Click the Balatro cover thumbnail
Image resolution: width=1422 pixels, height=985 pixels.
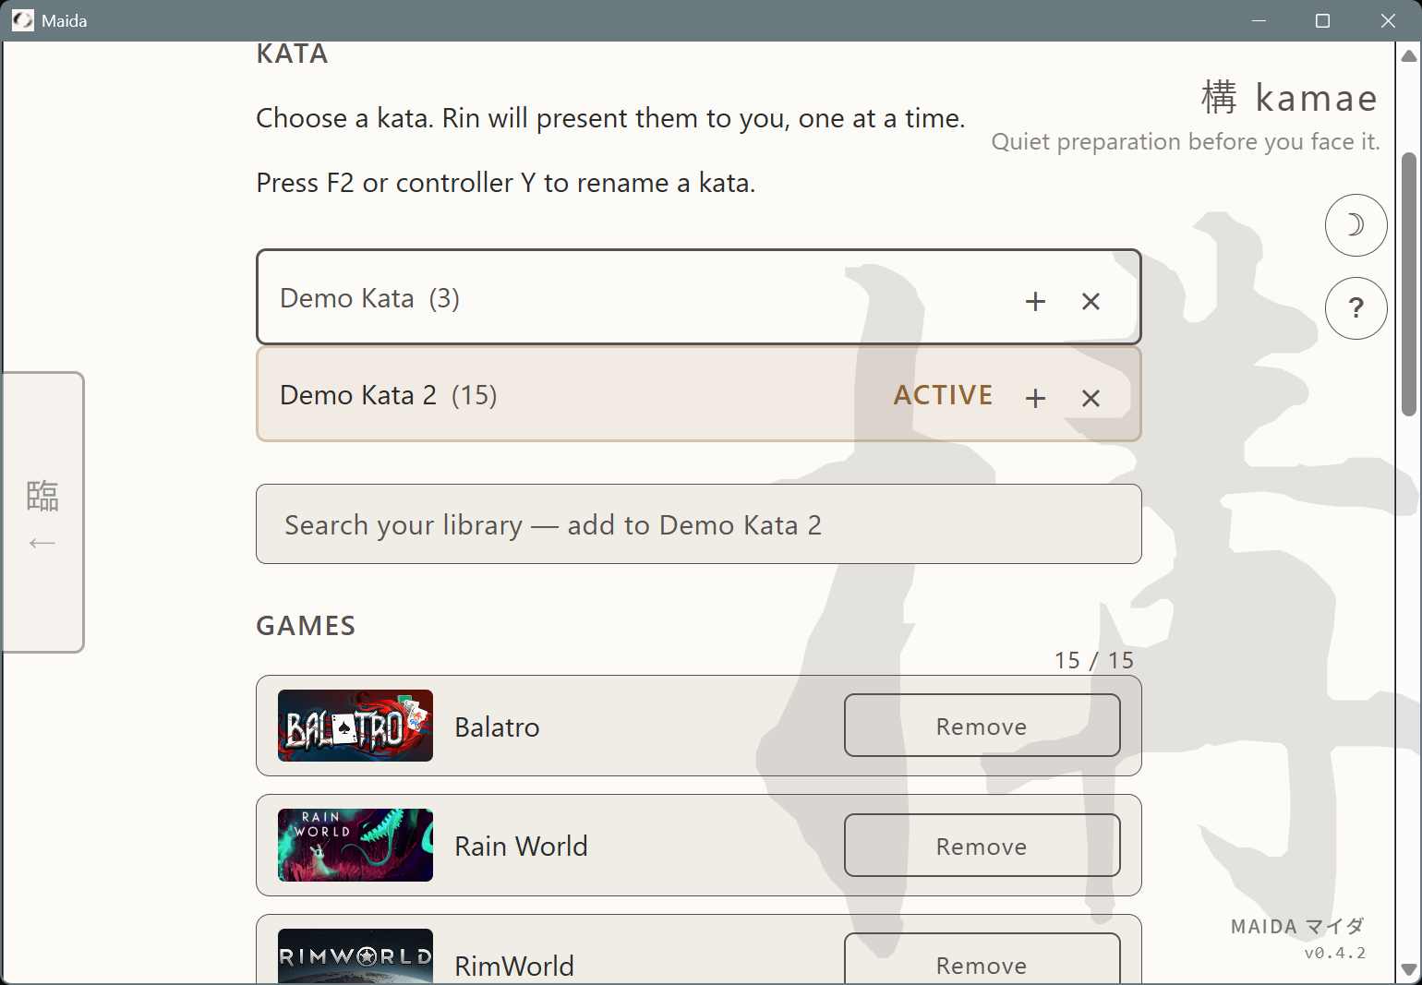click(355, 726)
